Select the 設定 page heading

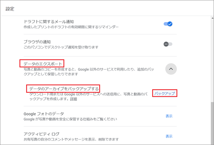(10, 9)
